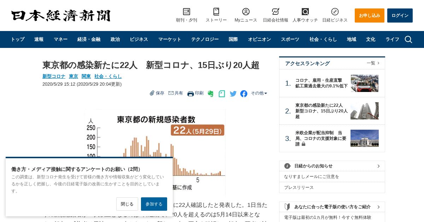The image size is (424, 222).
Task: Share article via 共有 mail icon
Action: 176,93
